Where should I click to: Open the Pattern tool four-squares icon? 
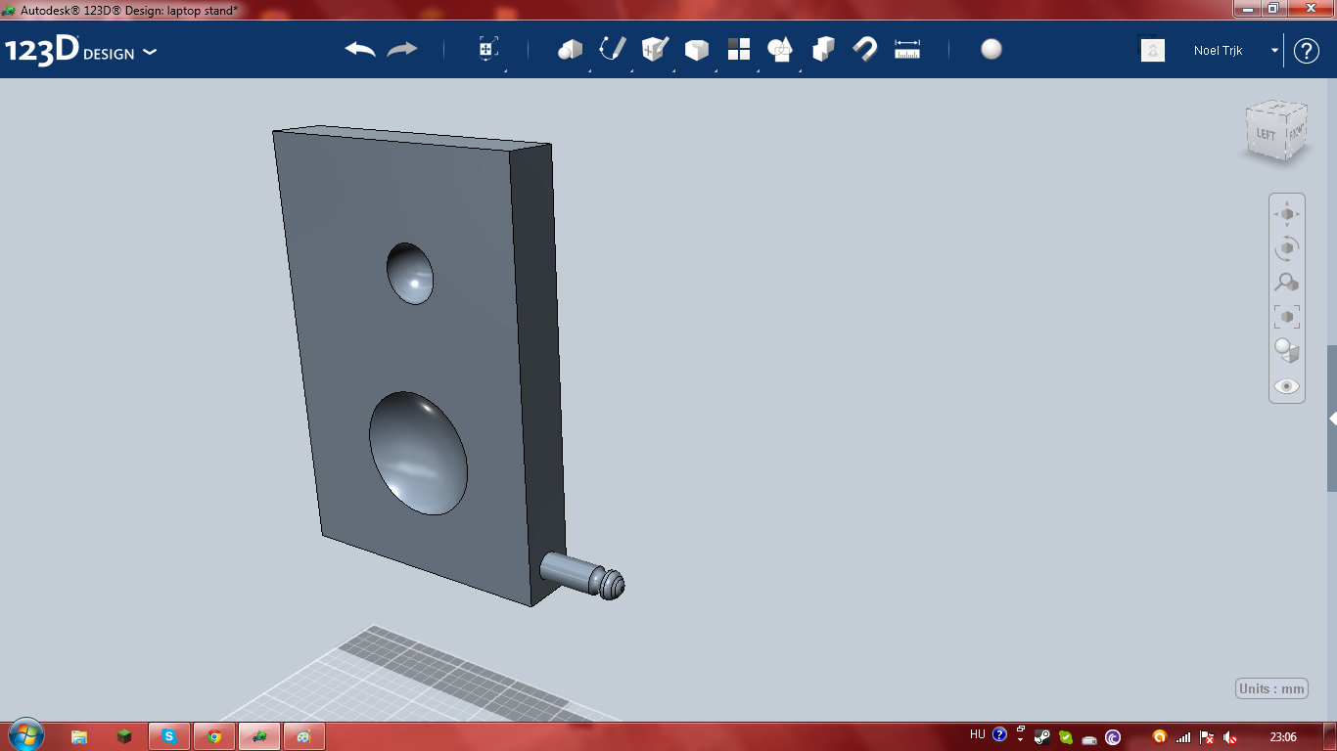pos(739,50)
